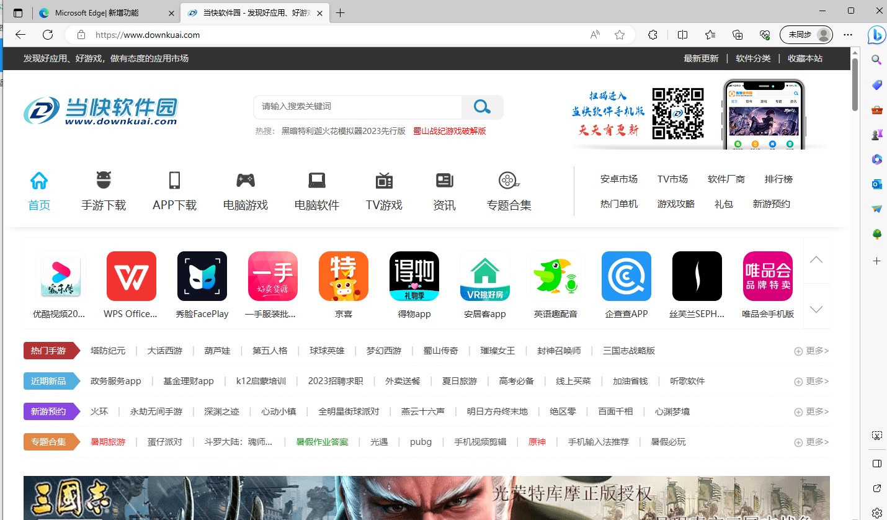
Task: Open the 手游下载 Android icon category
Action: point(104,192)
